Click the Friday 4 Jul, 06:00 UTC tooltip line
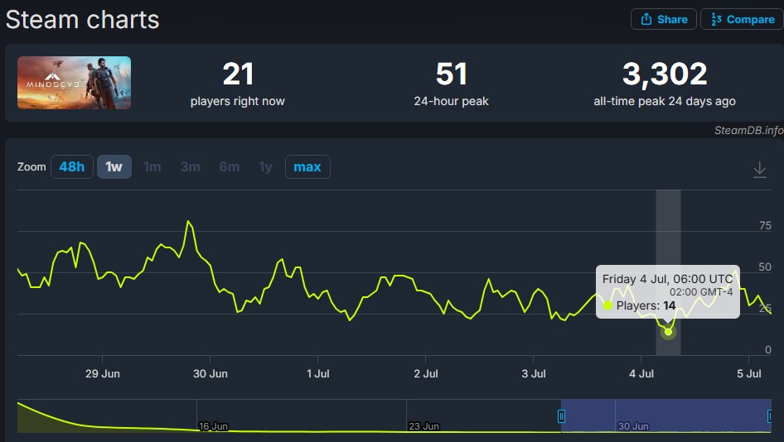 (x=667, y=279)
